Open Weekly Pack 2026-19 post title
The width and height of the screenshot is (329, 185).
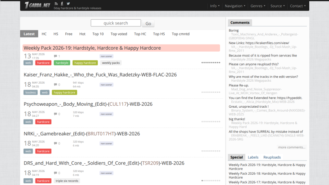click(92, 48)
